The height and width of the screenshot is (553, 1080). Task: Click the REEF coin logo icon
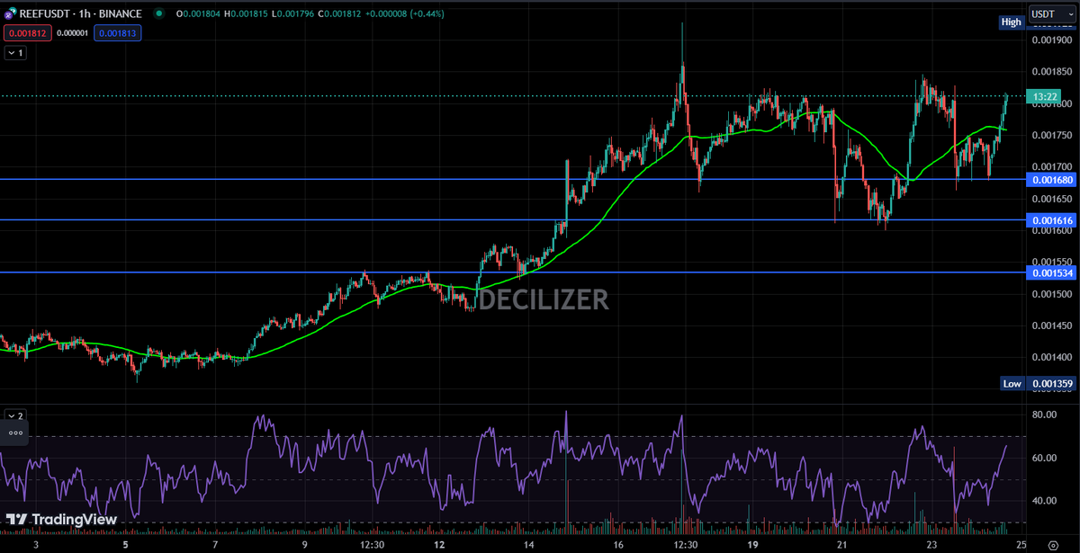[9, 14]
